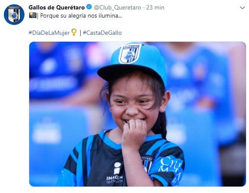Open the #CastaDeGallo hashtag link

pos(102,33)
